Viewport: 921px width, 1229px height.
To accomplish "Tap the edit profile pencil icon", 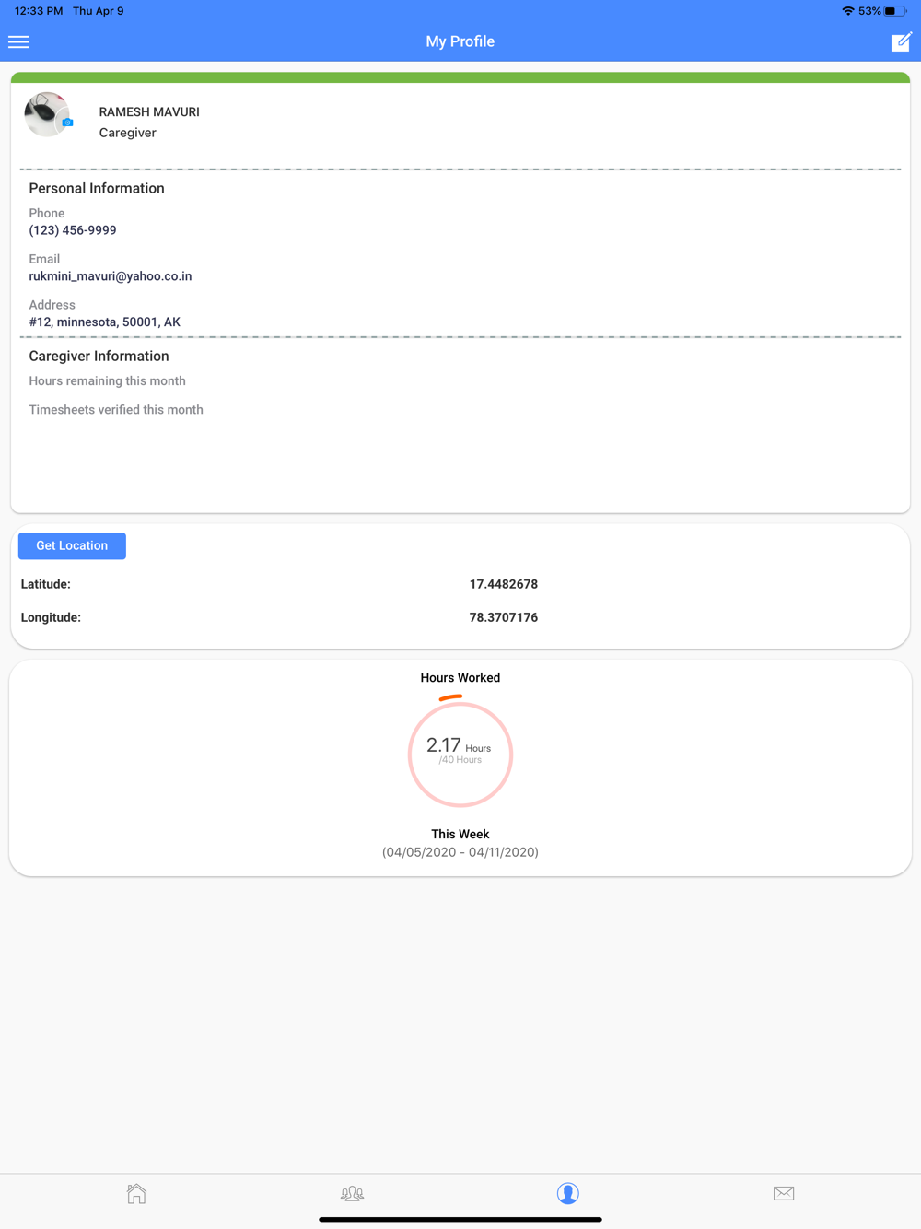I will [x=901, y=41].
